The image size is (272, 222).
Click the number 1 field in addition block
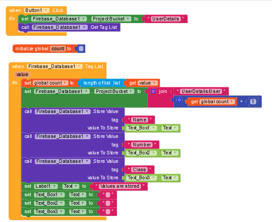253,101
